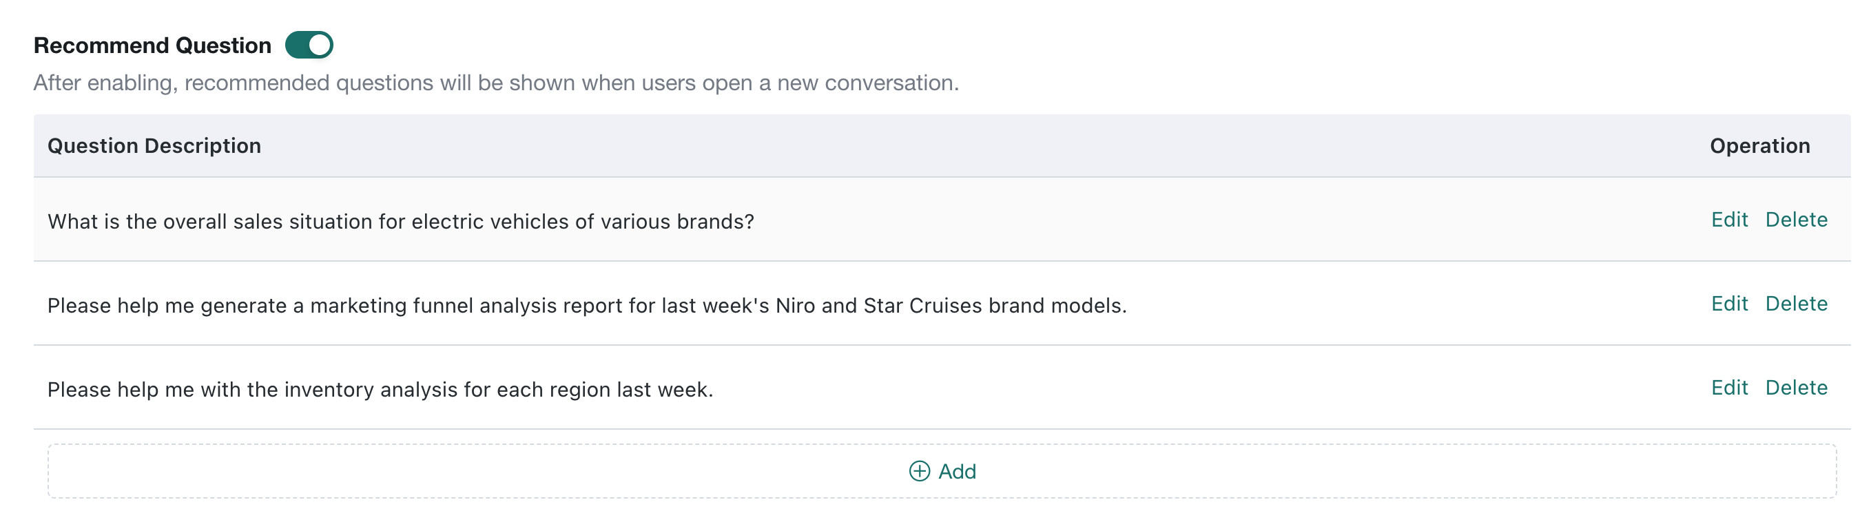Click the plus circle icon beside Add

(919, 471)
